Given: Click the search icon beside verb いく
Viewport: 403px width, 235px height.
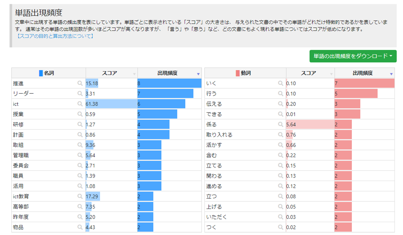Looking at the screenshot, I should click(x=280, y=83).
